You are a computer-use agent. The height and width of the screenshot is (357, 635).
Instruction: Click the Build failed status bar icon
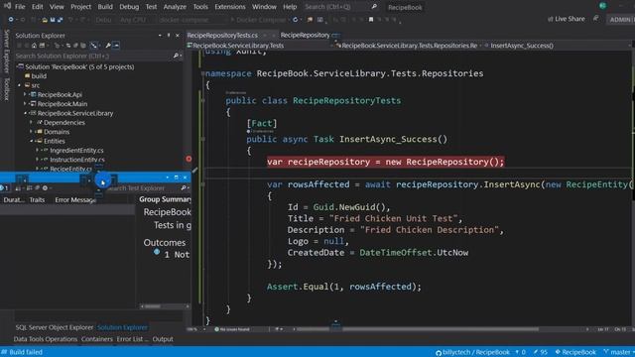coord(4,352)
